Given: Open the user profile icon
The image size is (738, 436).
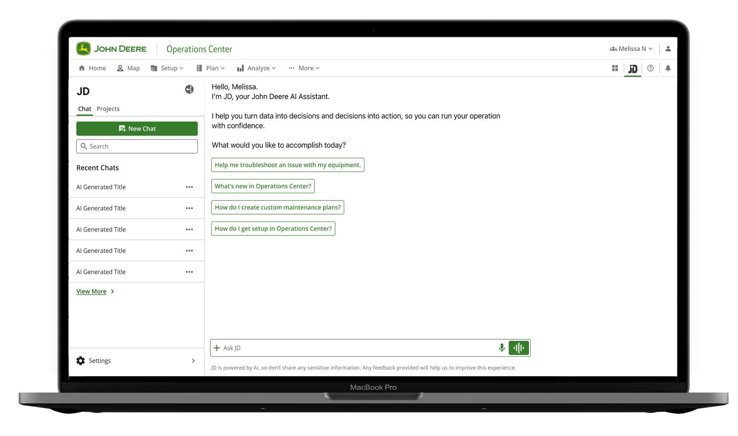Looking at the screenshot, I should [x=668, y=49].
